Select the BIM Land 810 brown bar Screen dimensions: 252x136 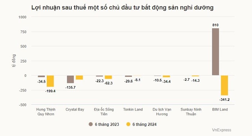215,52
